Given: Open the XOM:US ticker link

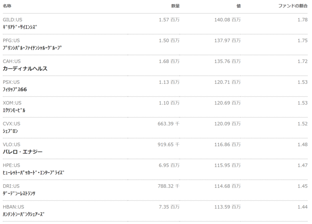Looking at the screenshot, I should [x=12, y=103].
